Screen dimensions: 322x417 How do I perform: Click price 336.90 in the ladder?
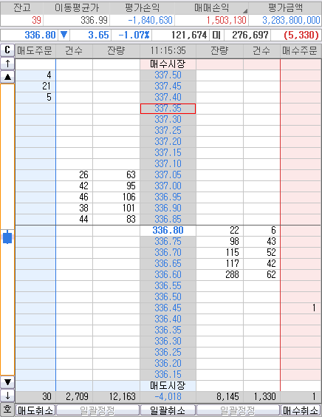(168, 208)
